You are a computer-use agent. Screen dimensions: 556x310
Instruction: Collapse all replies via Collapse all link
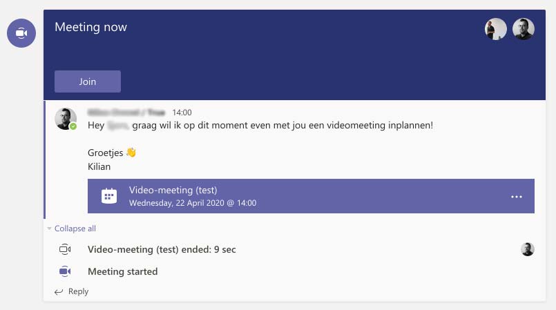[75, 229]
